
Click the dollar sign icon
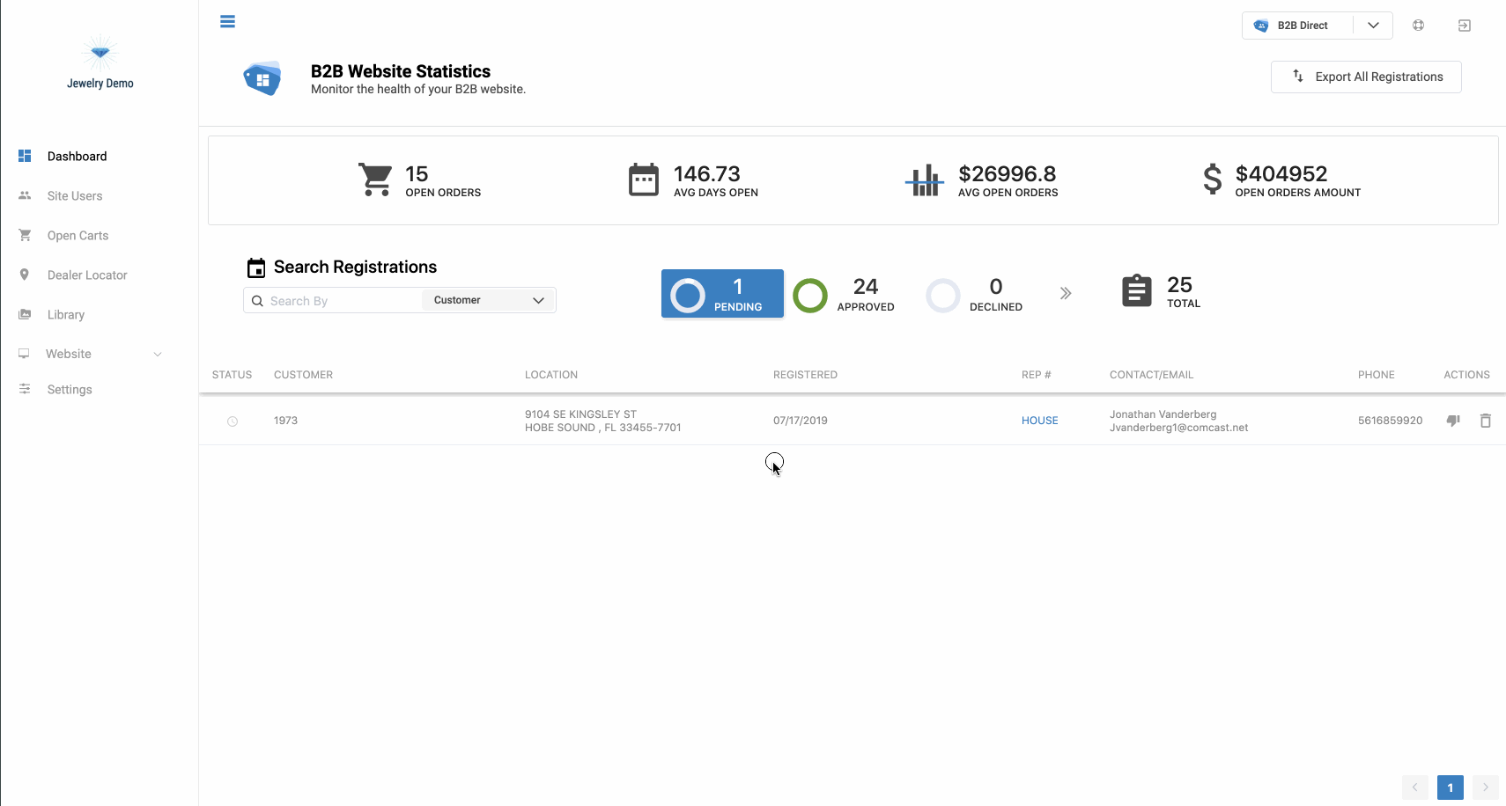1213,179
